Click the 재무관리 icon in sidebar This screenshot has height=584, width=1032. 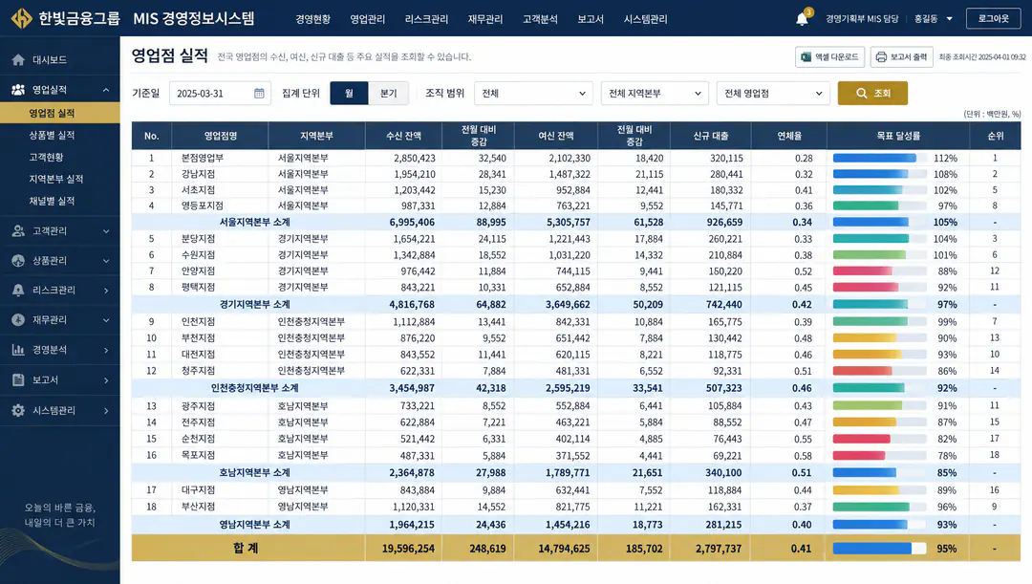tap(18, 320)
